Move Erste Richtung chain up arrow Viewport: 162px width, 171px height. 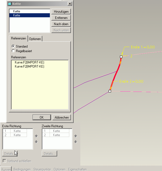(36, 136)
